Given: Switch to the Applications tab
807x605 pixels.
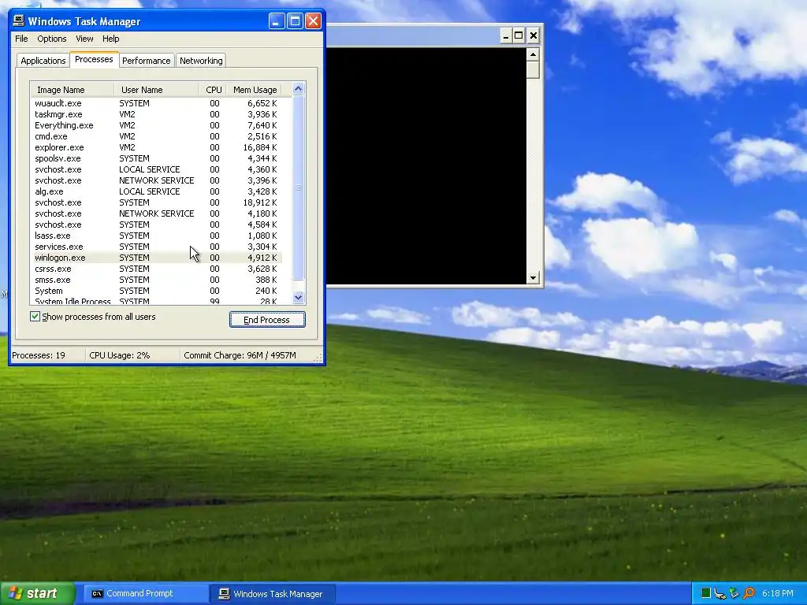Looking at the screenshot, I should click(x=43, y=61).
